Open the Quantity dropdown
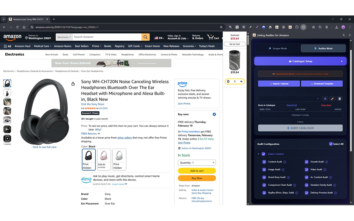The image size is (354, 221). point(197,163)
